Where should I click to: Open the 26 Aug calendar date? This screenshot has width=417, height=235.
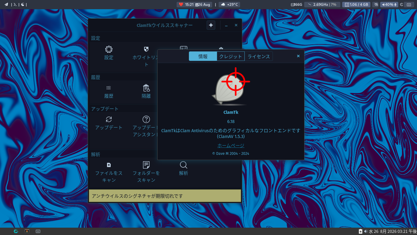pyautogui.click(x=203, y=4)
